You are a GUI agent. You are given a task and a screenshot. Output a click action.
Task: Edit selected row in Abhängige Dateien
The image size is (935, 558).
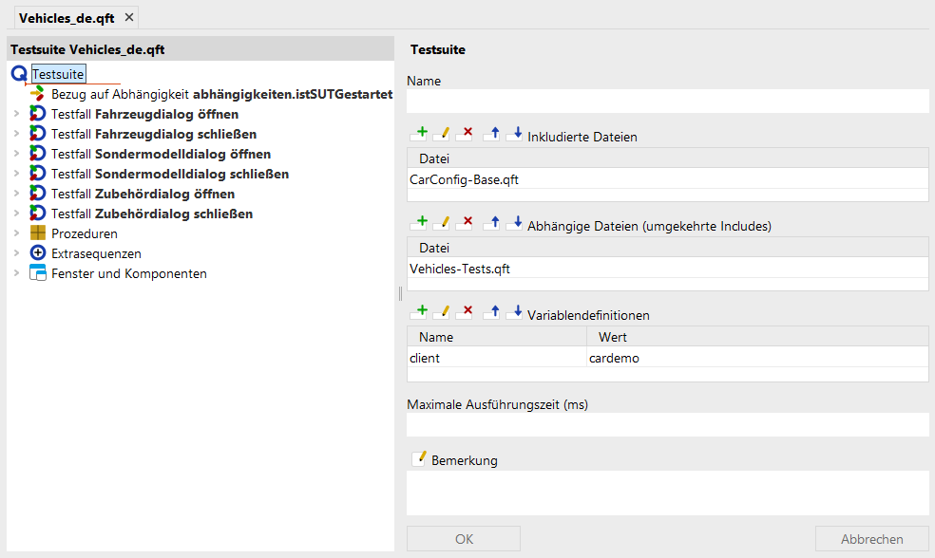pyautogui.click(x=442, y=223)
